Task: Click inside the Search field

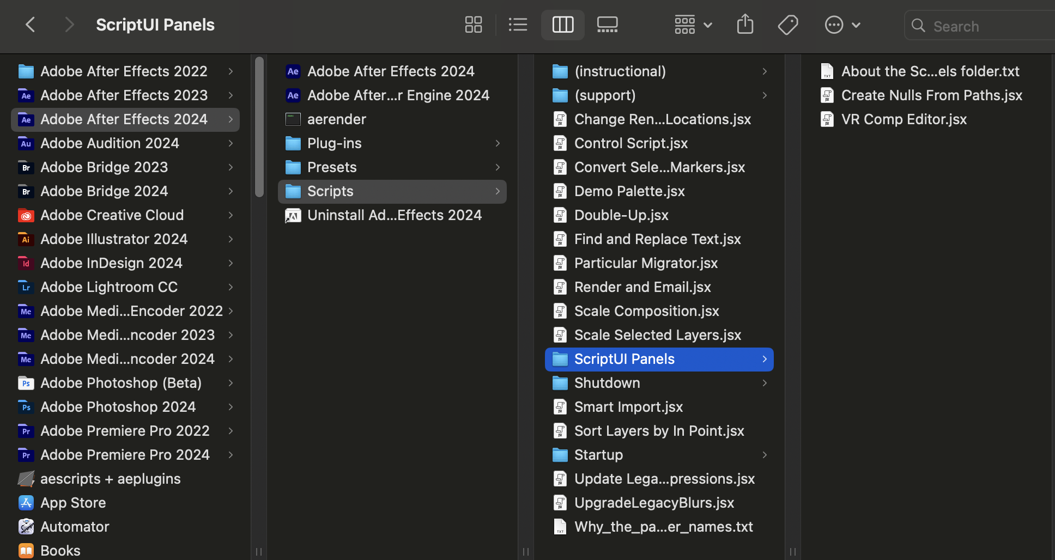Action: point(981,26)
